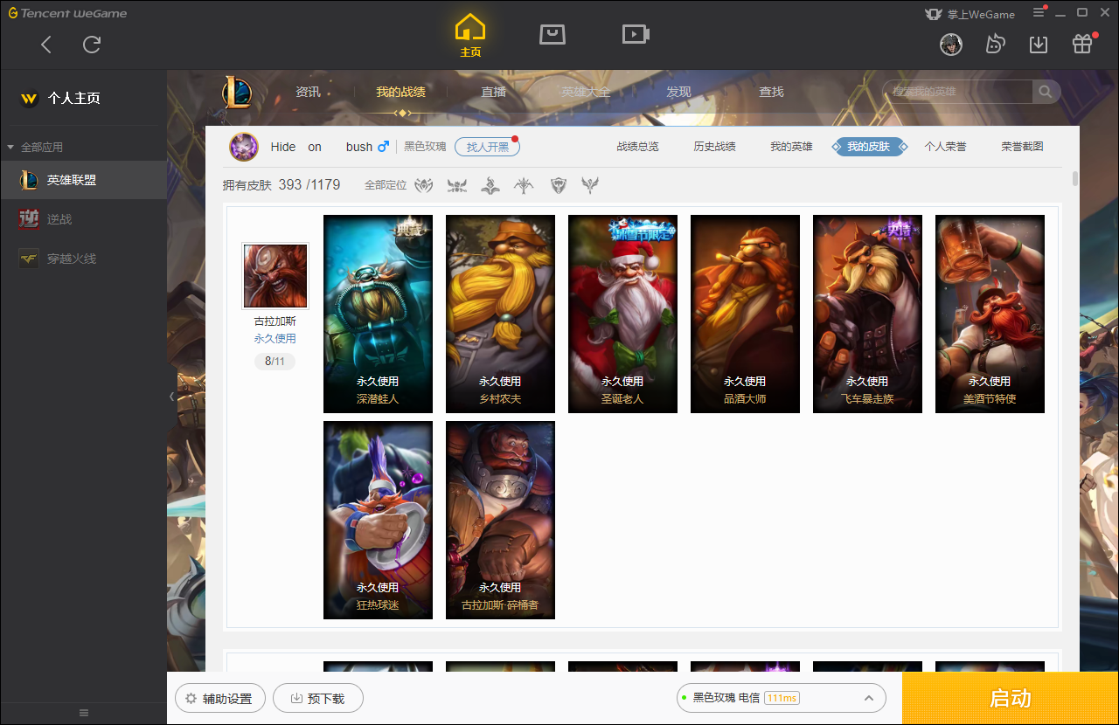Viewport: 1119px width, 725px height.
Task: Open the store bag icon
Action: tap(553, 34)
